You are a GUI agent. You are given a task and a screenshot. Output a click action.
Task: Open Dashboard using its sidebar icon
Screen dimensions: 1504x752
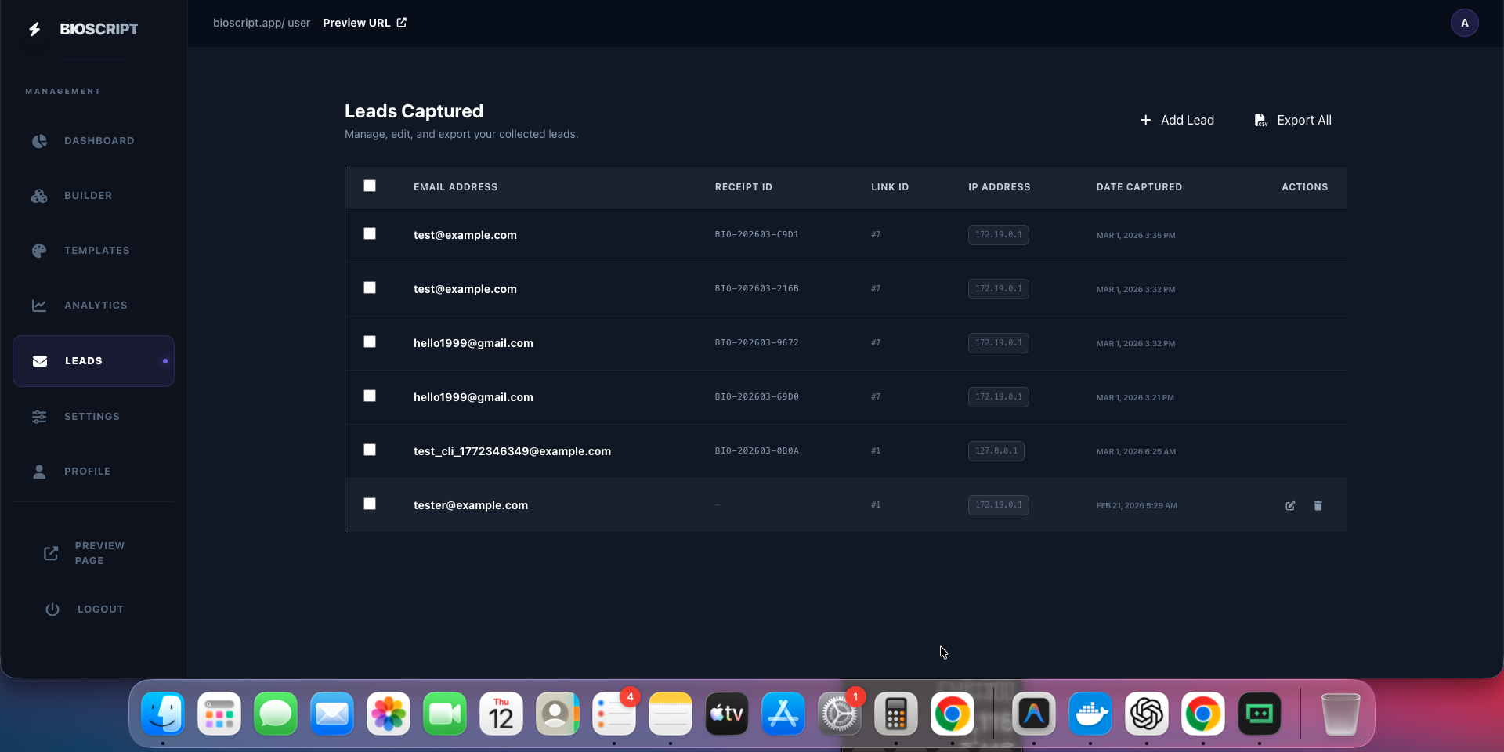(38, 141)
